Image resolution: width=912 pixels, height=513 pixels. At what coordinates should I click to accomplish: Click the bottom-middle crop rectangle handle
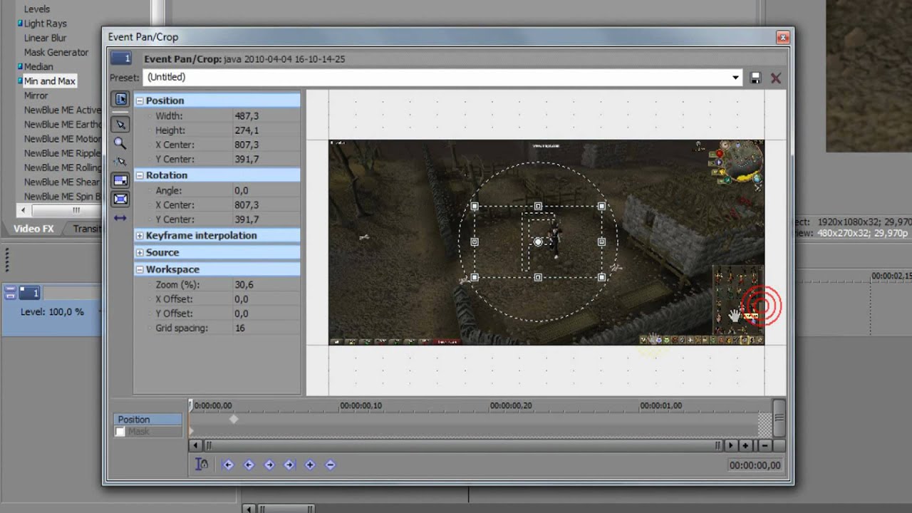(x=538, y=277)
